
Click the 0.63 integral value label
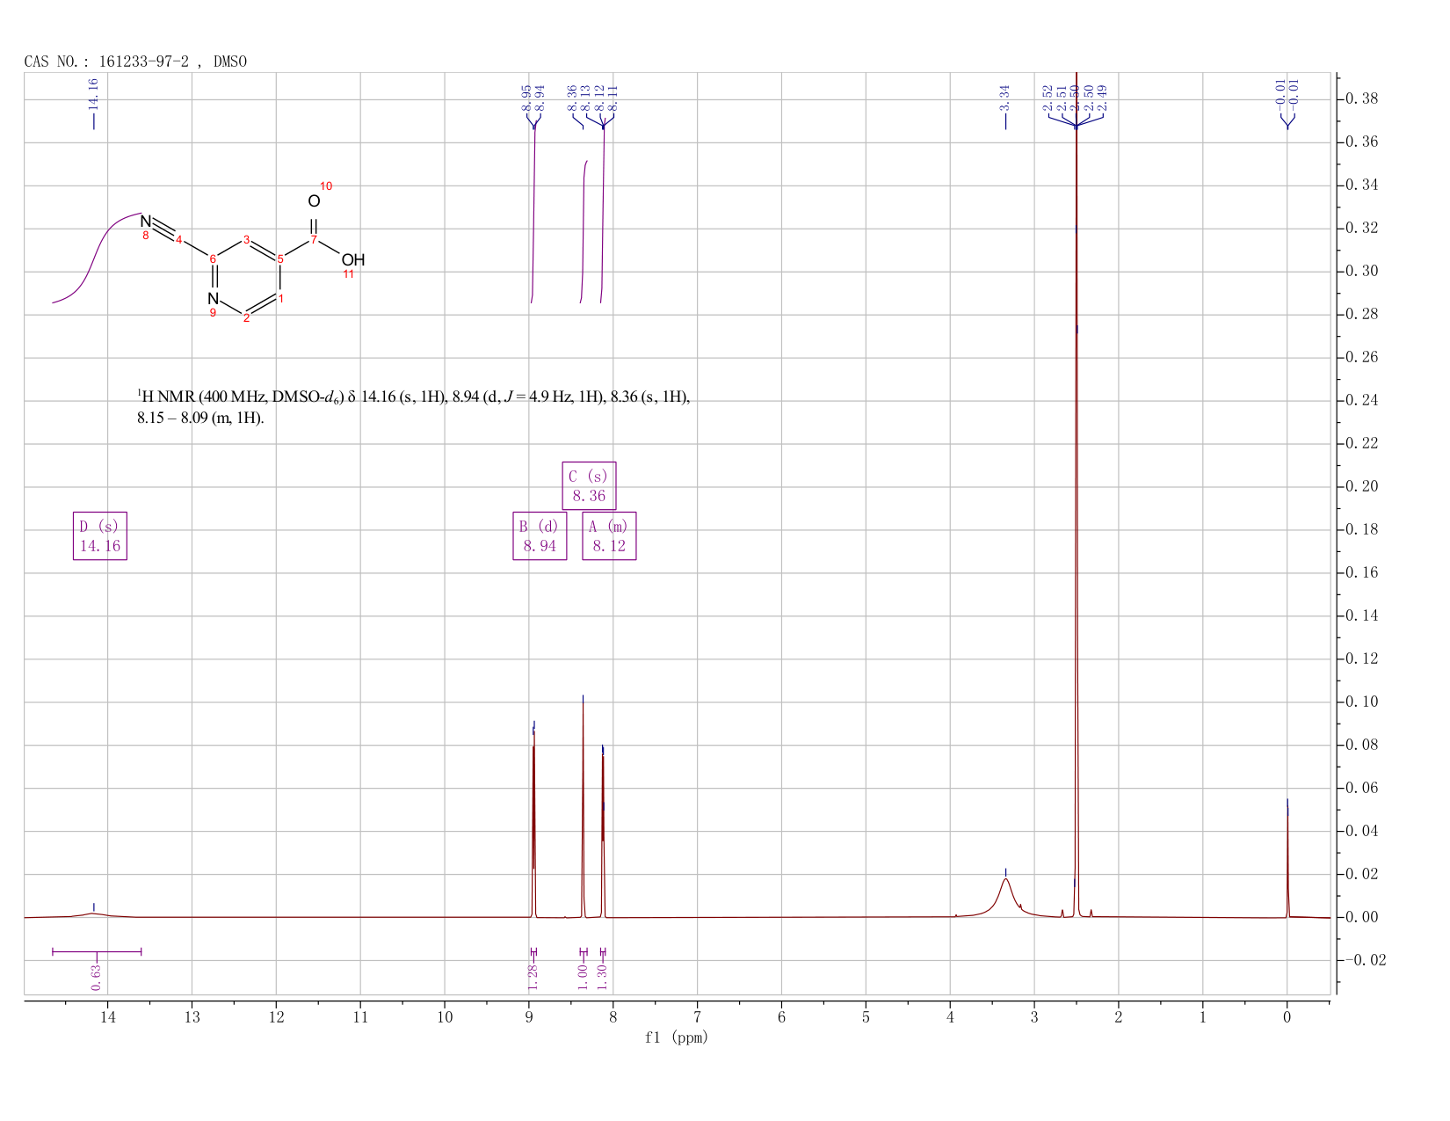coord(97,977)
